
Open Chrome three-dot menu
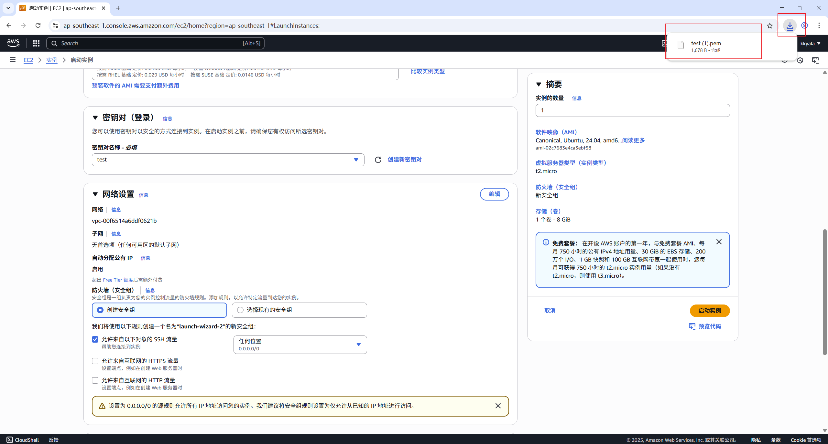pos(819,26)
